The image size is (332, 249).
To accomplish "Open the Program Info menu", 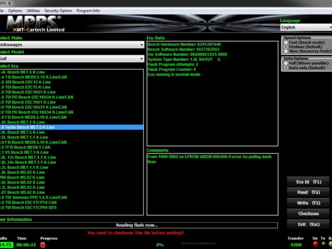I will [x=88, y=11].
